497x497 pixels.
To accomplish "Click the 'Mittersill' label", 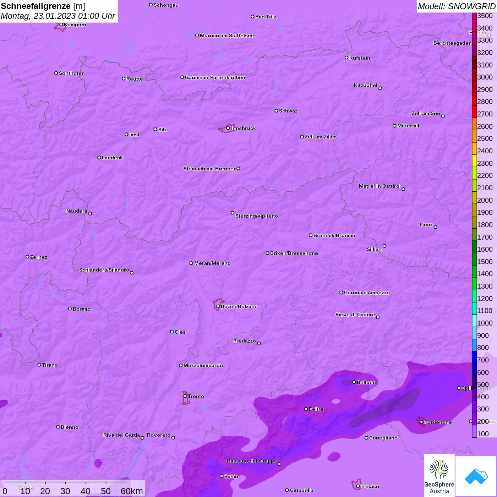I will click(x=408, y=126).
